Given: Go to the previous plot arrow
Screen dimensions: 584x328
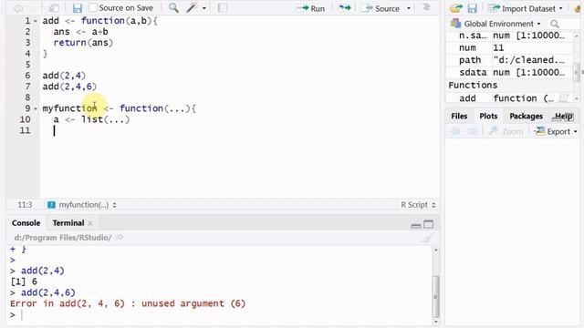Looking at the screenshot, I should 455,131.
